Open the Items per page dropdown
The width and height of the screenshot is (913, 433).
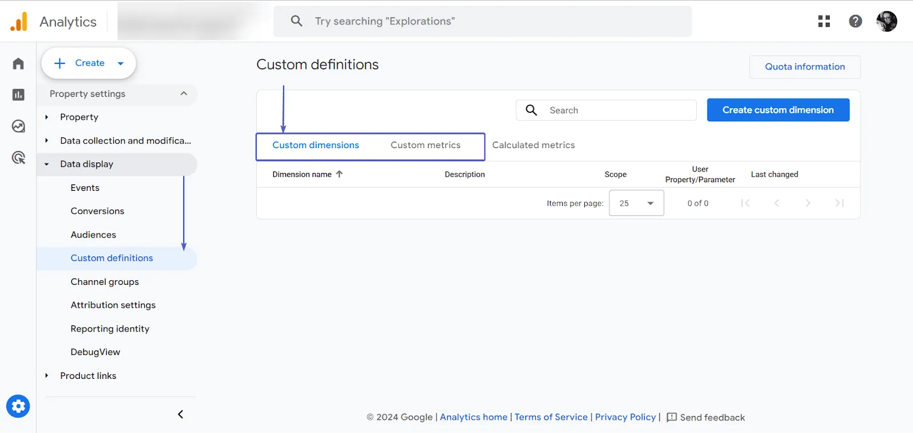(x=636, y=203)
